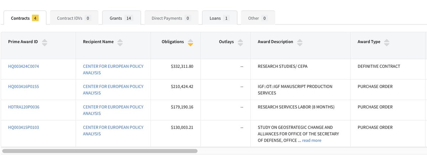Switch to the Contract IDVs tab
The width and height of the screenshot is (427, 159).
click(x=74, y=18)
